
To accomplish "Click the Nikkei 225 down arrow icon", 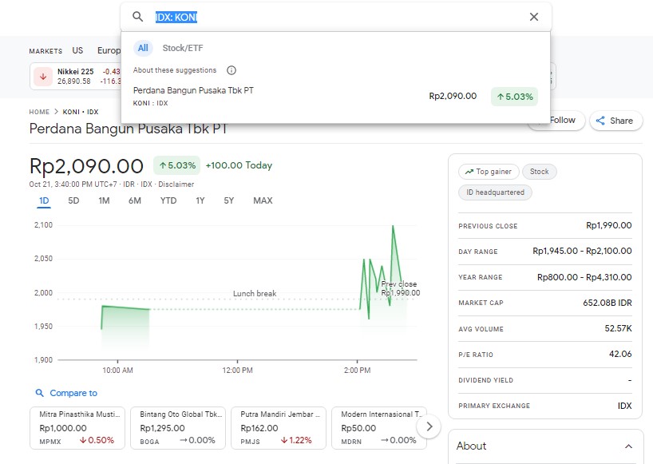I will pyautogui.click(x=43, y=76).
